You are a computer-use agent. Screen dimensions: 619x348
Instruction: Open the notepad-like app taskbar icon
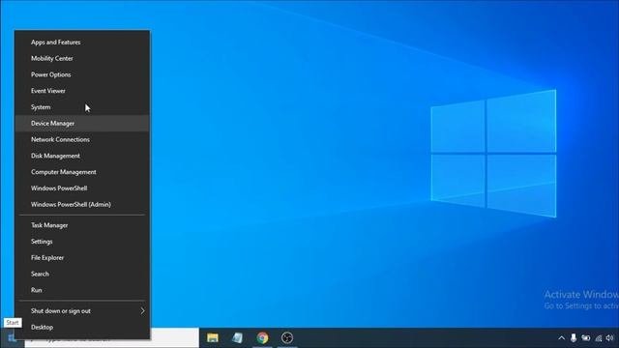pos(237,338)
